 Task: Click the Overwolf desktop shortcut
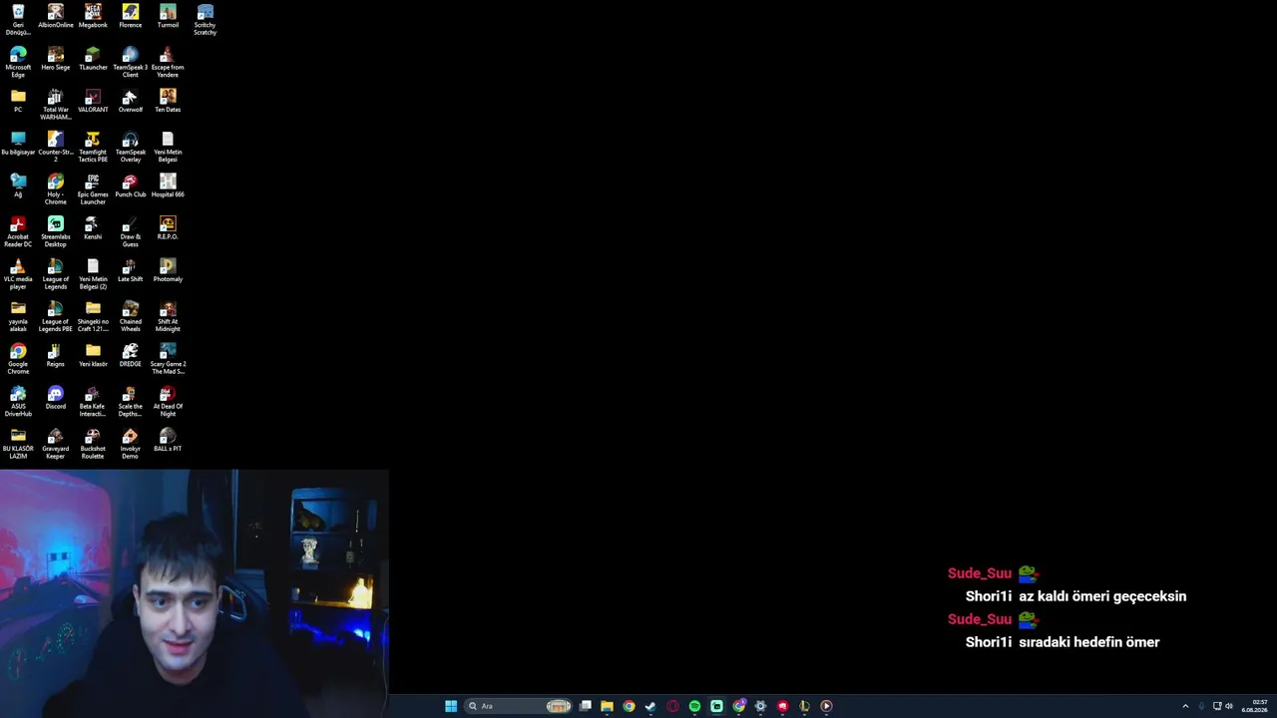point(131,101)
